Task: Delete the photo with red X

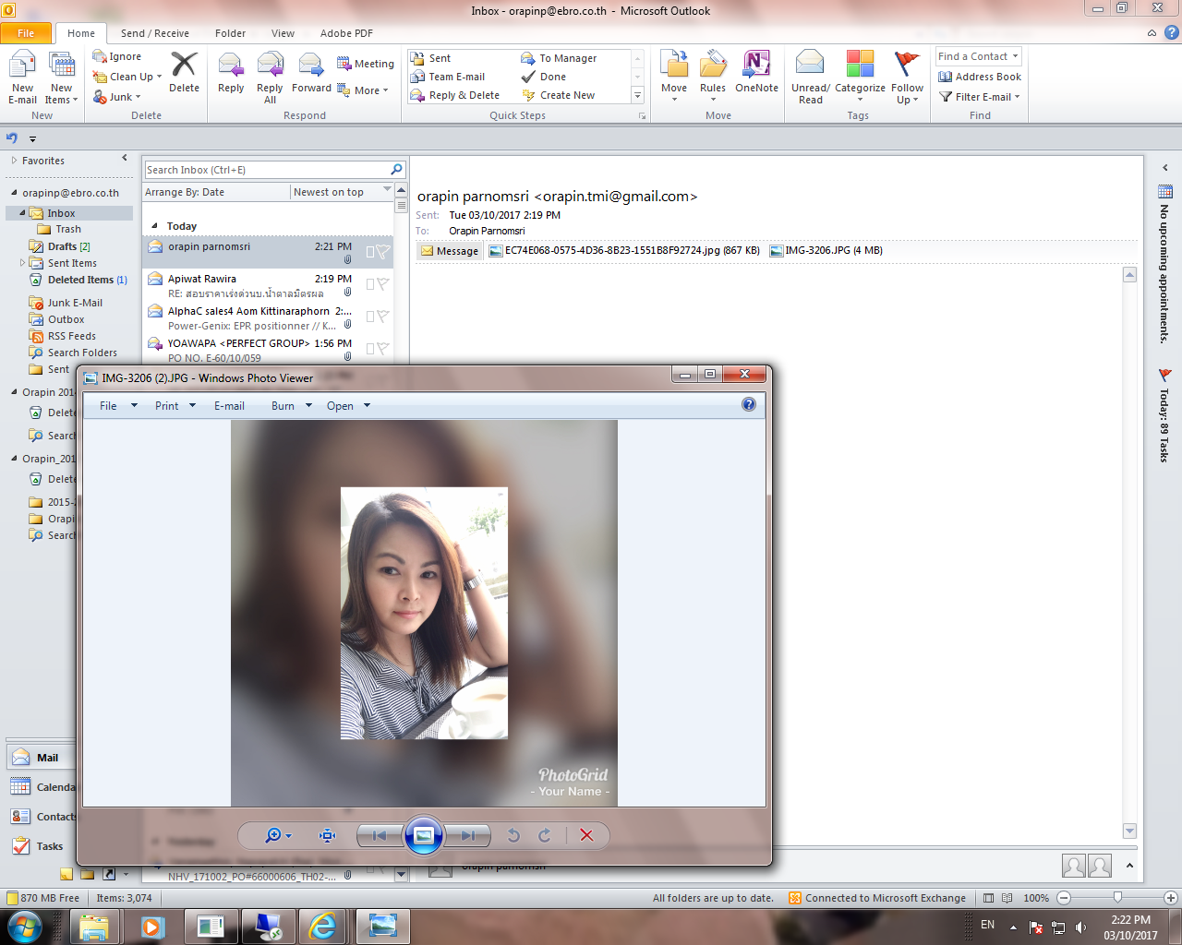Action: (586, 835)
